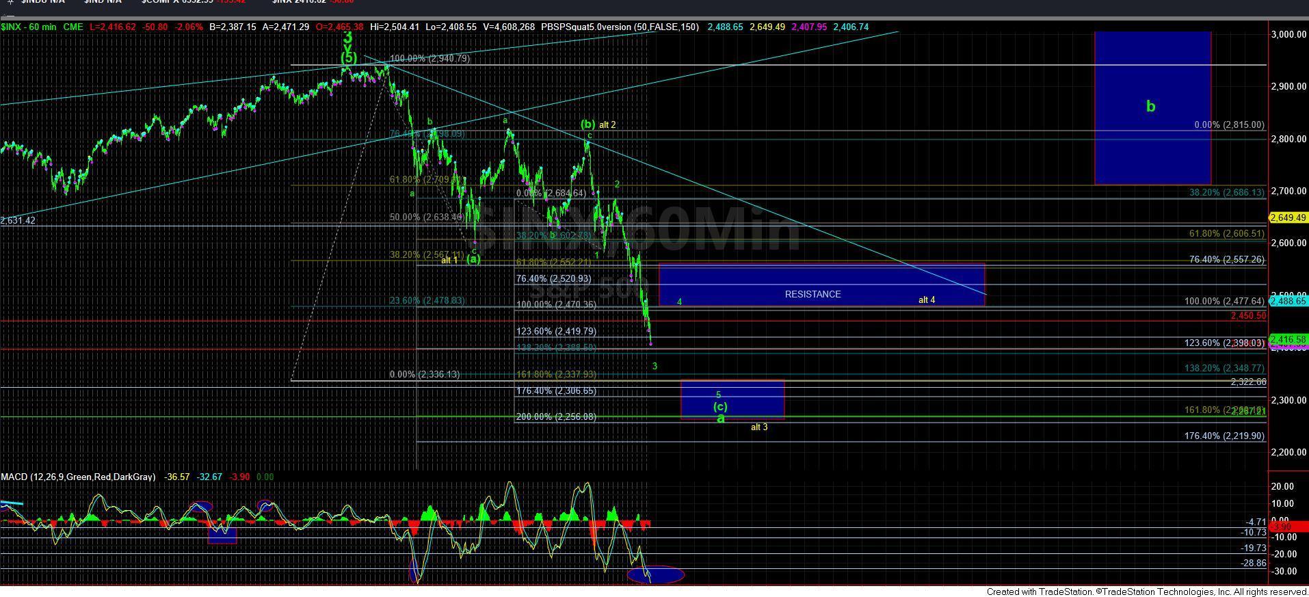Click magenta 2,407.95 value in status line
Screen dimensions: 1309x597
click(808, 27)
